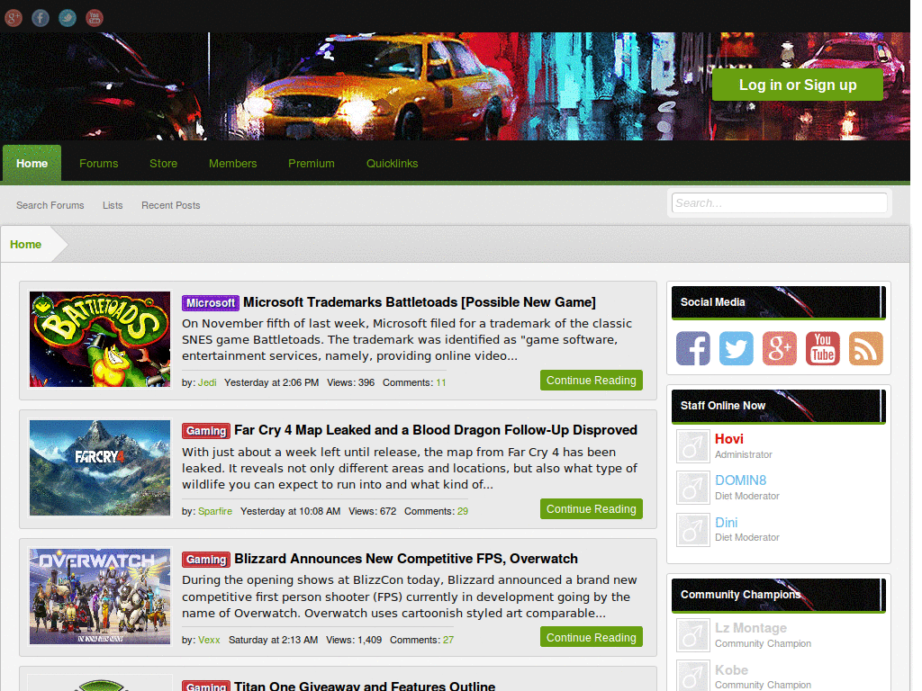922x691 pixels.
Task: Open YouTube from Social Media panel
Action: [x=823, y=348]
